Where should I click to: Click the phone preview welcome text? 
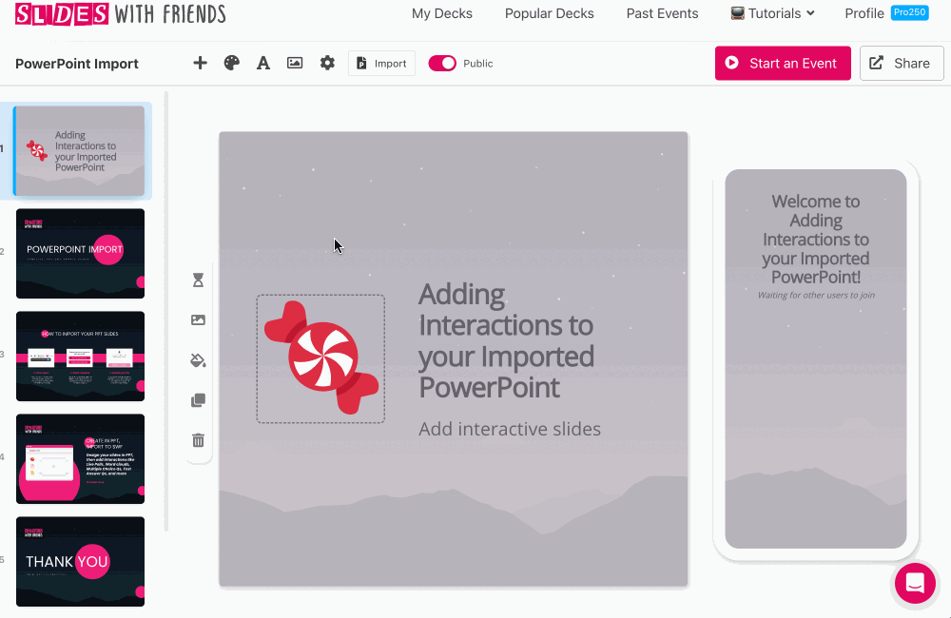(x=816, y=239)
